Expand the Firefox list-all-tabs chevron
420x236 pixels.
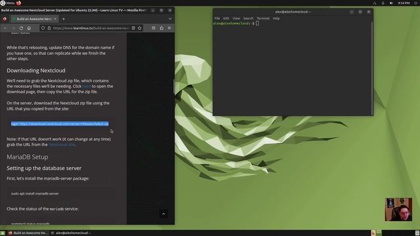[170, 19]
